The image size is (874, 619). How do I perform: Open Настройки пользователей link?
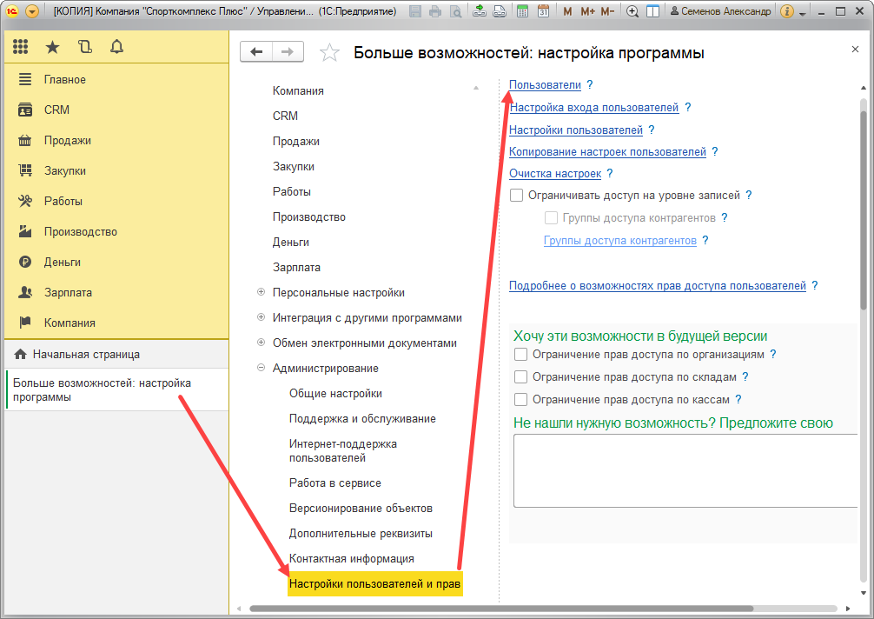[x=576, y=130]
